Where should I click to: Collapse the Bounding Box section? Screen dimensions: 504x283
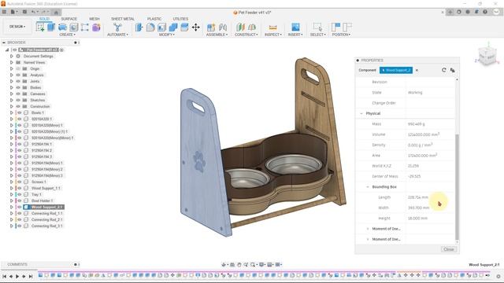pos(368,187)
